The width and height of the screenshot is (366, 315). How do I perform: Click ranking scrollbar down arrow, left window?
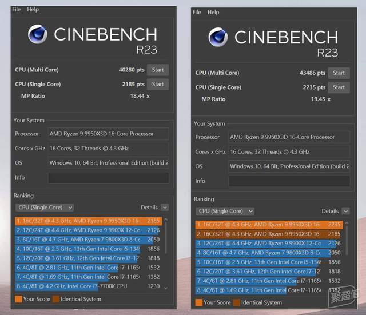point(166,288)
